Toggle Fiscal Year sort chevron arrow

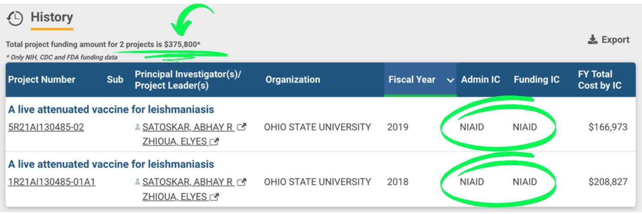tap(450, 80)
